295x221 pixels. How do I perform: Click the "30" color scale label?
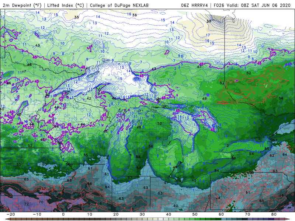pos(142,214)
